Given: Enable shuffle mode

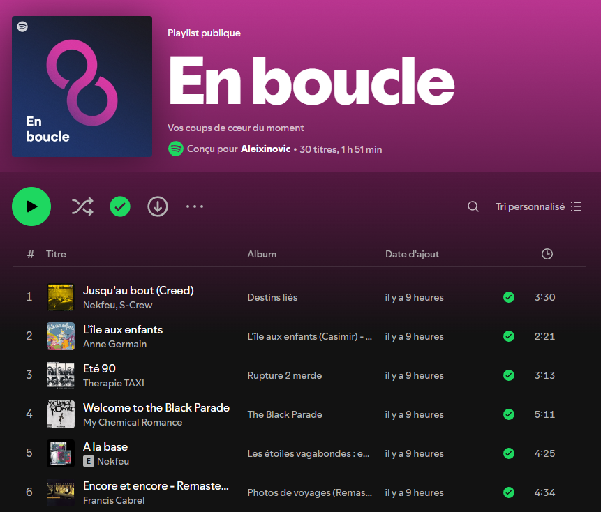Looking at the screenshot, I should click(x=82, y=206).
